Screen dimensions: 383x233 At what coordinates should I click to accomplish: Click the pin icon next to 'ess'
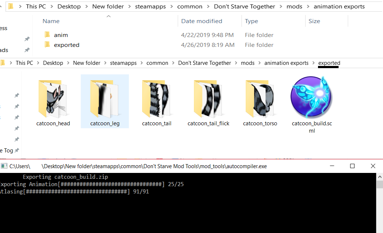pos(27,39)
